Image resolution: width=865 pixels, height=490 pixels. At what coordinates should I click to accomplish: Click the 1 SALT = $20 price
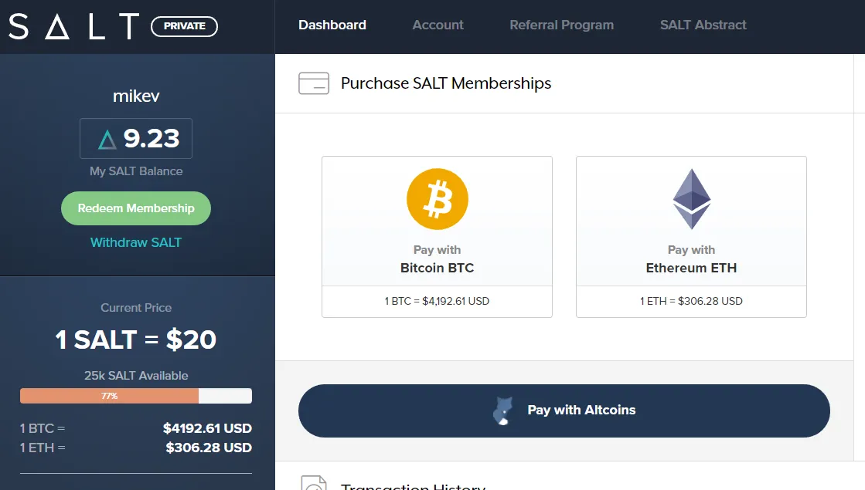click(x=136, y=340)
